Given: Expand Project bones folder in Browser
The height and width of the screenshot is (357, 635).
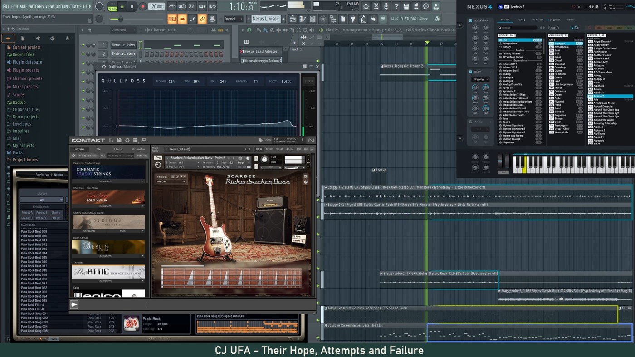Looking at the screenshot, I should (25, 160).
